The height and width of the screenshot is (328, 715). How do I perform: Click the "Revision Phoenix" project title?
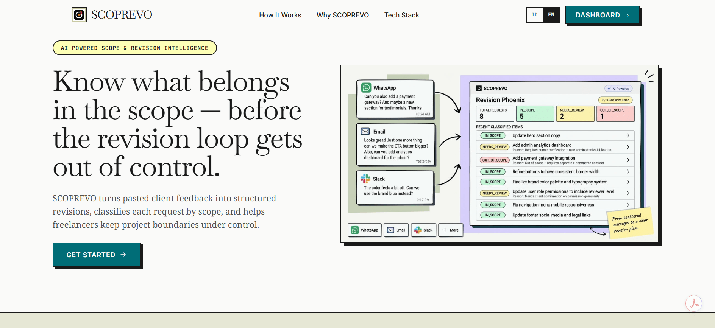point(500,100)
